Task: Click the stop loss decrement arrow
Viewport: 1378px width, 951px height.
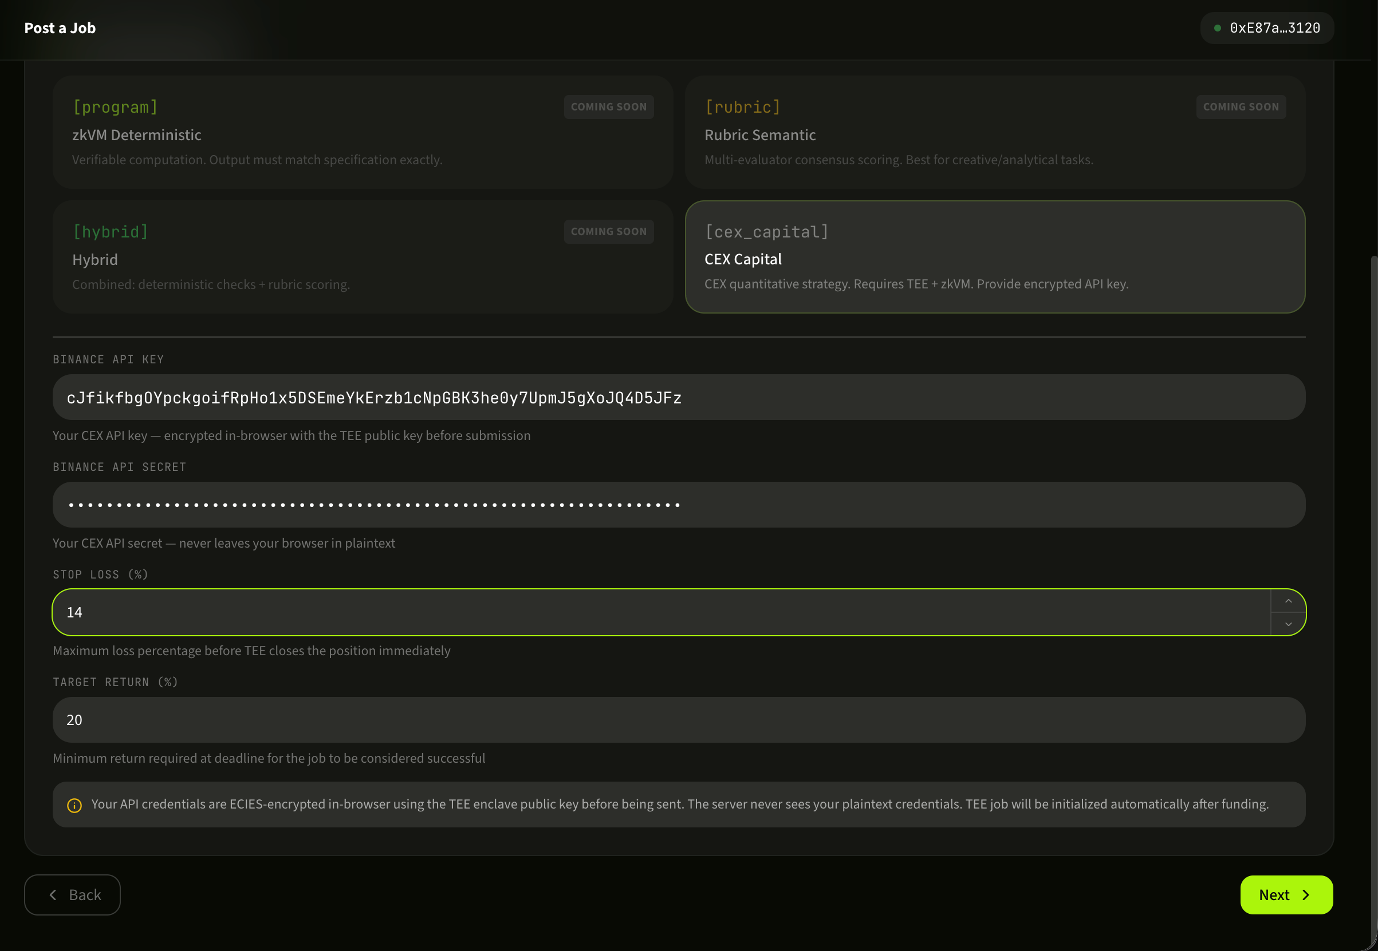Action: (x=1289, y=624)
